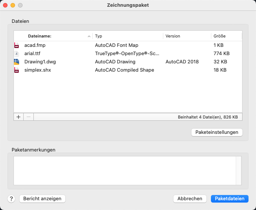Open help with the question mark button

(11, 199)
